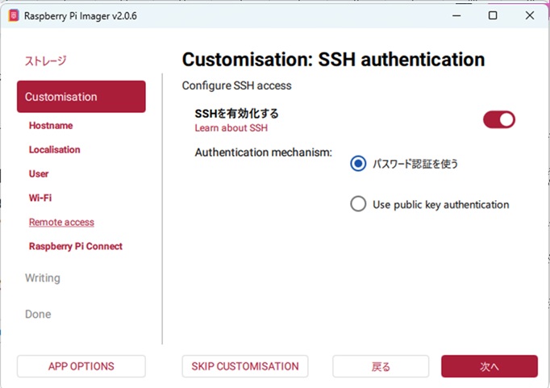Open the Localisation customisation section
The width and height of the screenshot is (550, 388).
[55, 150]
